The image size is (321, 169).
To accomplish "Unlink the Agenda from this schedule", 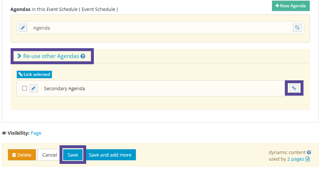I will (x=297, y=28).
